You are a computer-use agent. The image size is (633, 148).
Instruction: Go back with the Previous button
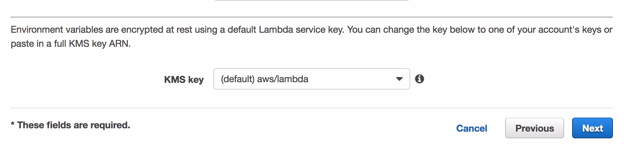[x=534, y=128]
